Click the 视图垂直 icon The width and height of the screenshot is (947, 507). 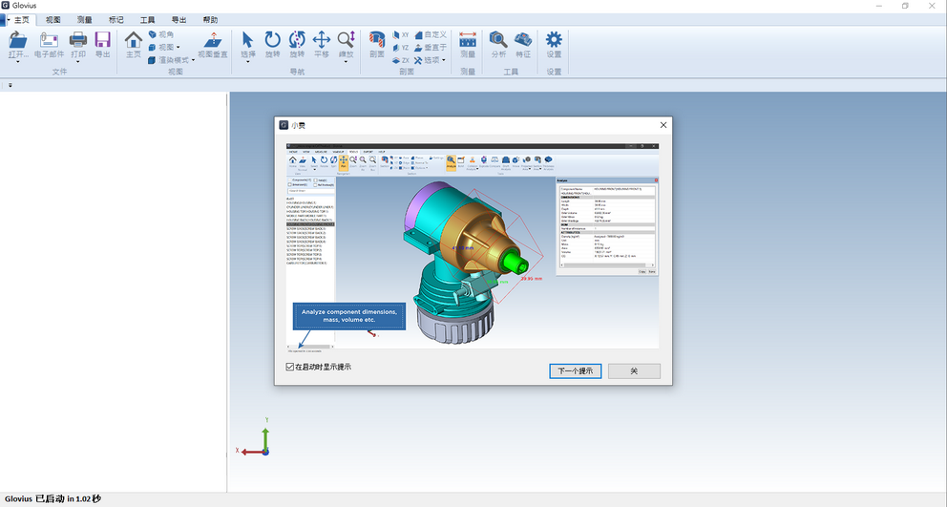[213, 40]
